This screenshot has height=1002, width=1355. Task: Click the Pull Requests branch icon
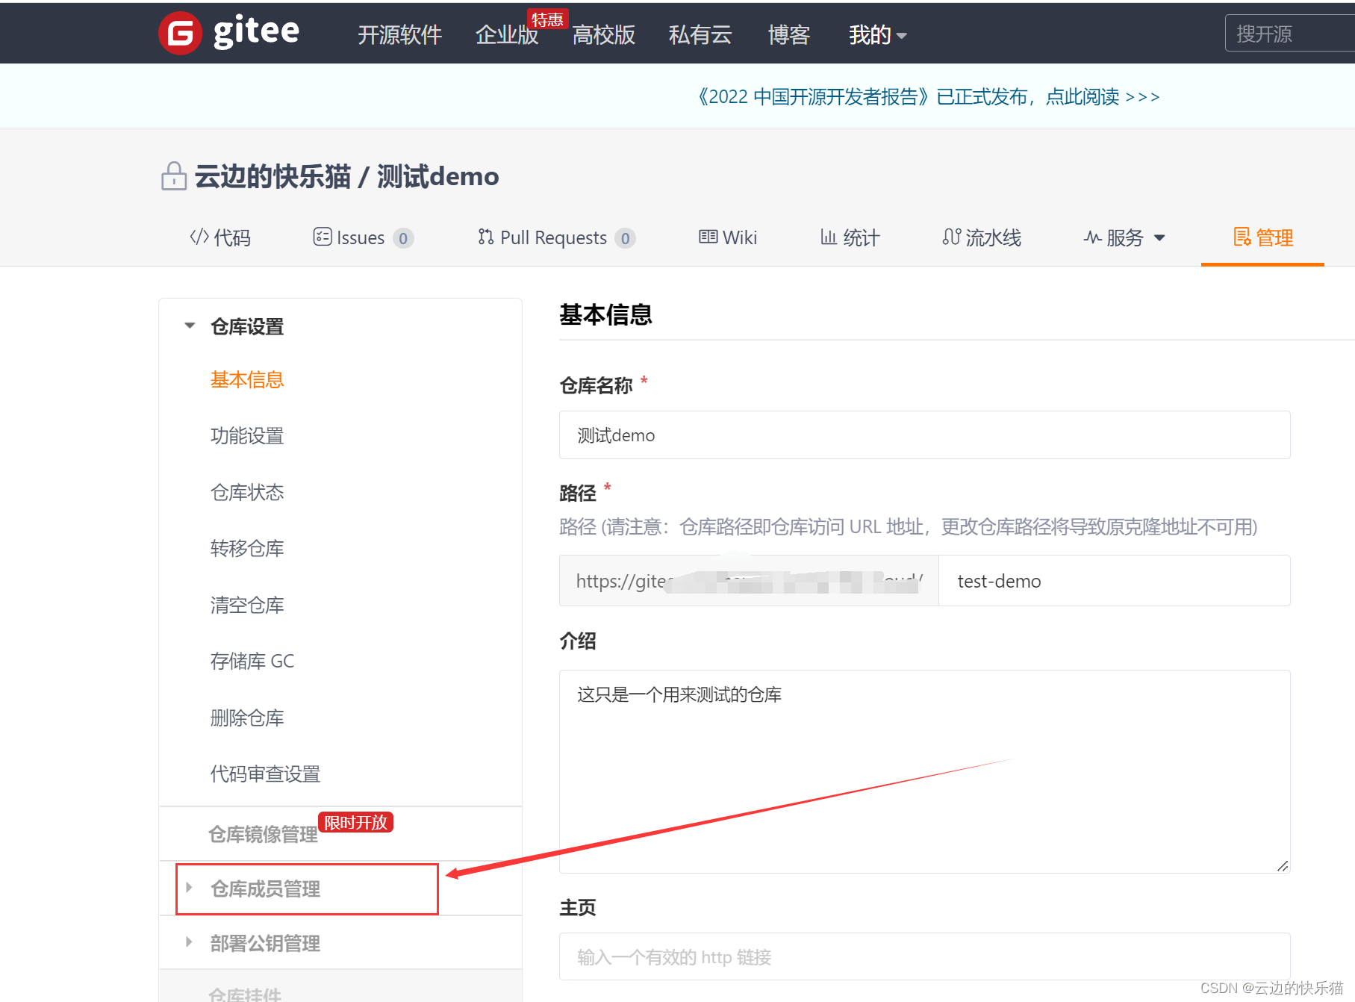[486, 237]
